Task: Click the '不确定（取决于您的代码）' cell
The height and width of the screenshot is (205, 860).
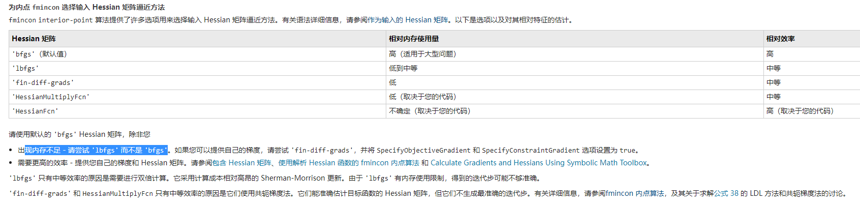Action: coord(429,111)
